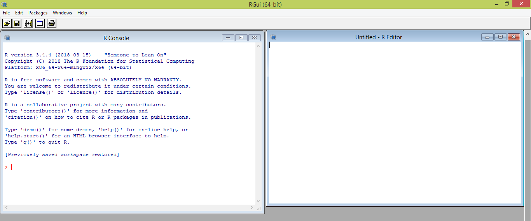This screenshot has width=531, height=221.
Task: Maximize the Untitled - R Editor window
Action: pyautogui.click(x=500, y=37)
